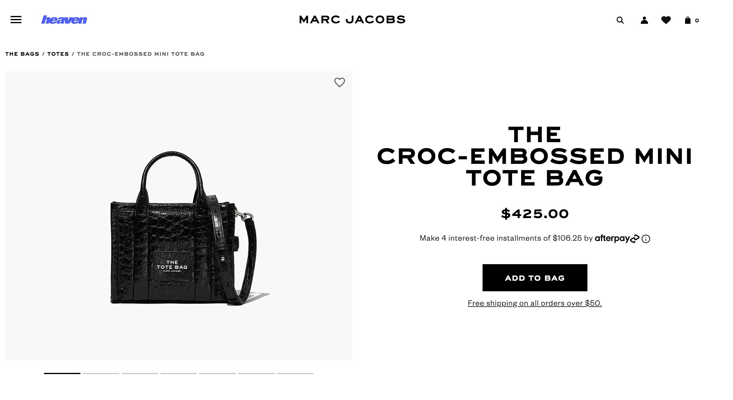Viewport: 733px width, 400px height.
Task: Toggle wishlist heart on product image
Action: 340,83
